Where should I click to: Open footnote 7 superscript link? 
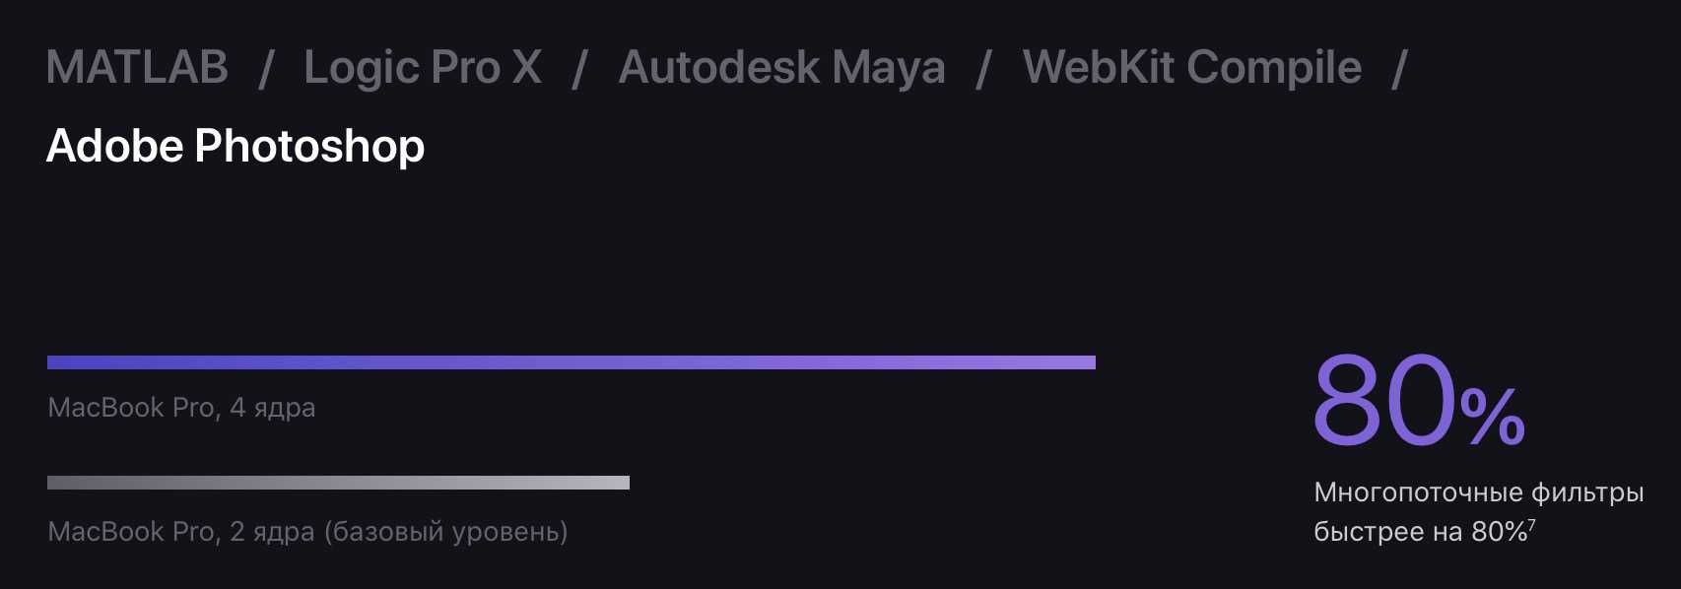[x=1532, y=527]
